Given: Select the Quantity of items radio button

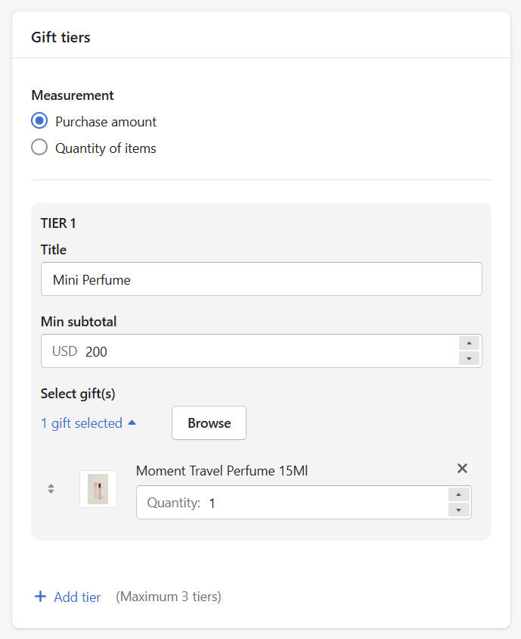Looking at the screenshot, I should (x=39, y=147).
